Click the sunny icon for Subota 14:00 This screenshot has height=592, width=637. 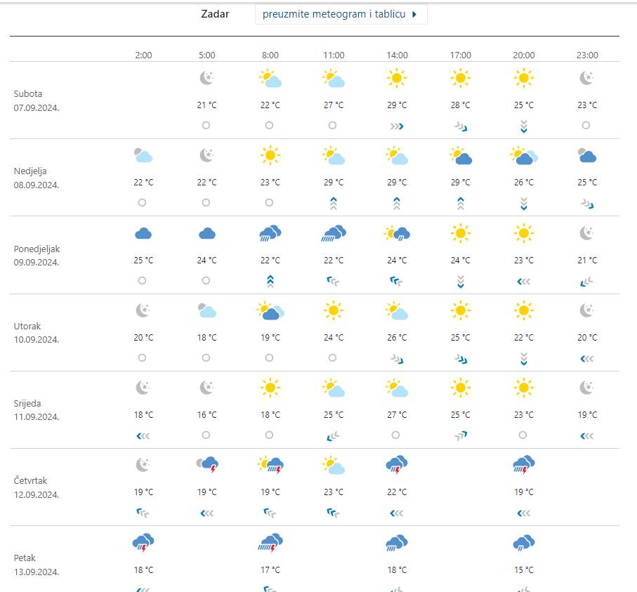pos(397,78)
